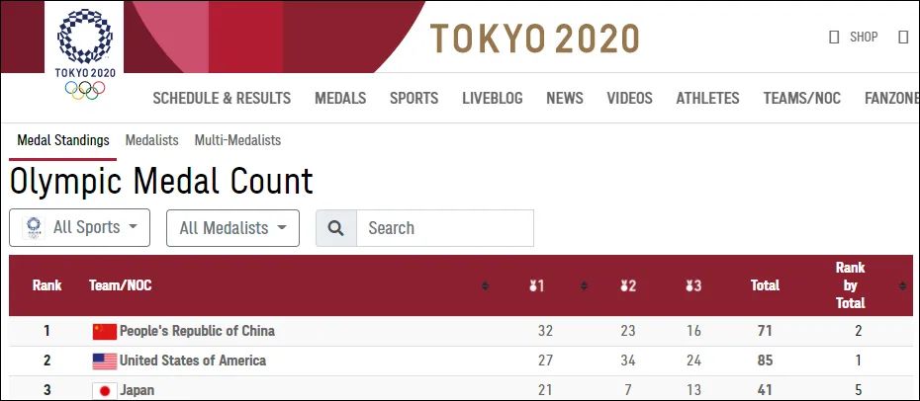This screenshot has width=920, height=401.
Task: Open the Athletes menu item
Action: [707, 98]
